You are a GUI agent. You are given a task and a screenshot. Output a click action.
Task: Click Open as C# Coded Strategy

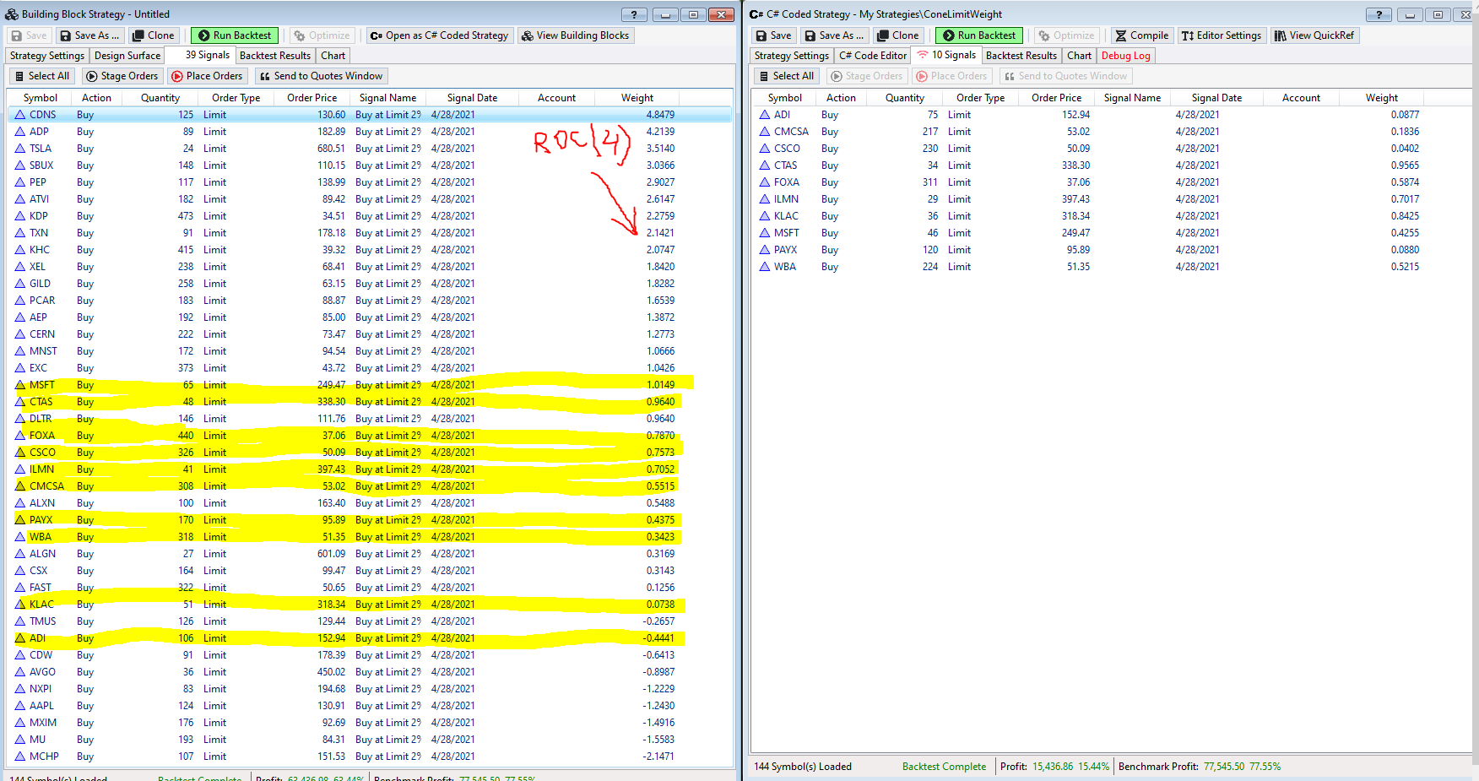point(439,35)
